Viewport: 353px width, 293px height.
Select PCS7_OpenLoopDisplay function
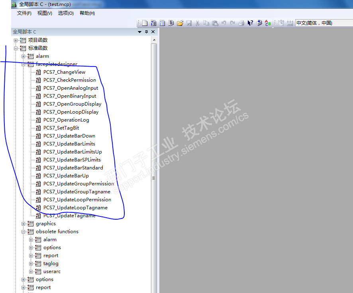click(x=71, y=112)
